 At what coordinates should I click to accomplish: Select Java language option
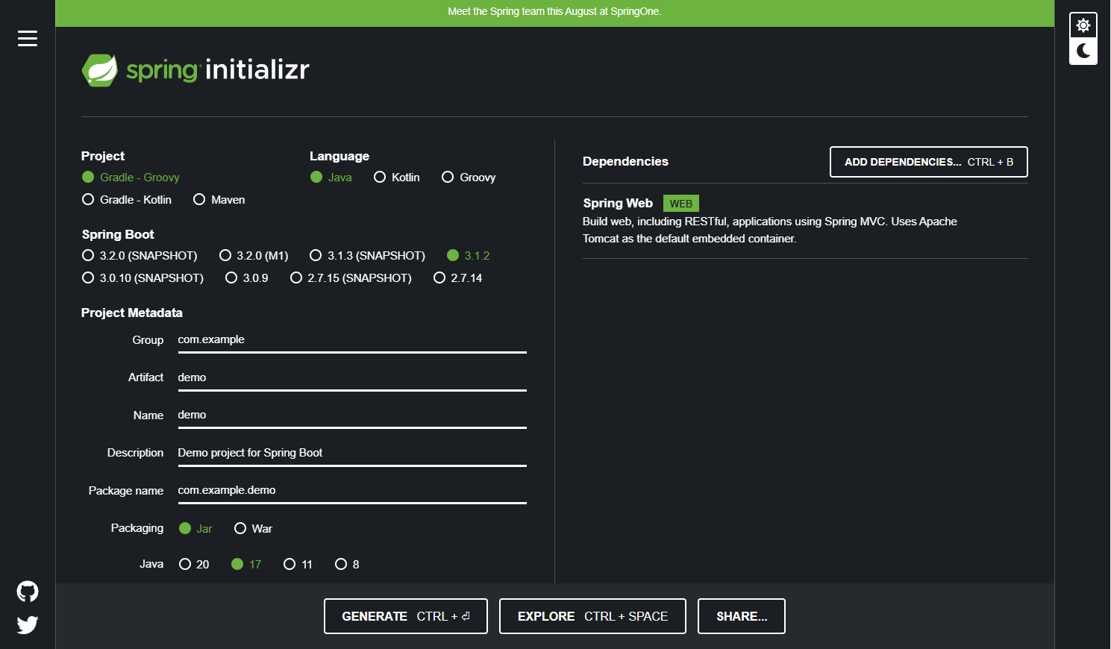click(x=331, y=178)
